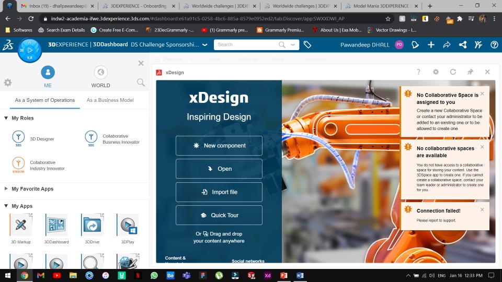
Task: Open the communities network icon in top bar
Action: point(463,45)
